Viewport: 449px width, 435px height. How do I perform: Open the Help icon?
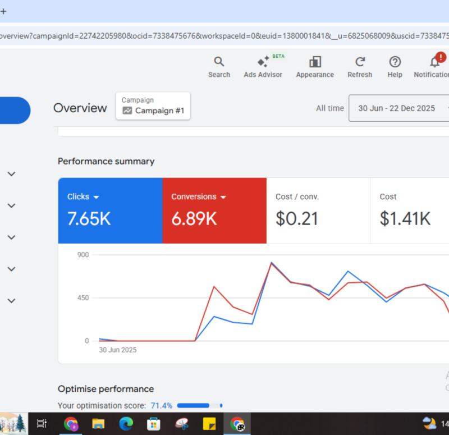pyautogui.click(x=395, y=62)
